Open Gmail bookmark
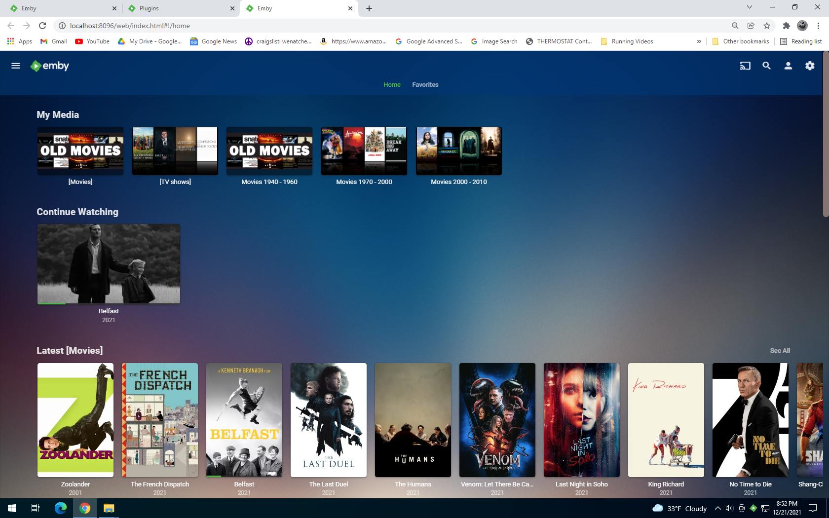This screenshot has height=518, width=829. [53, 41]
